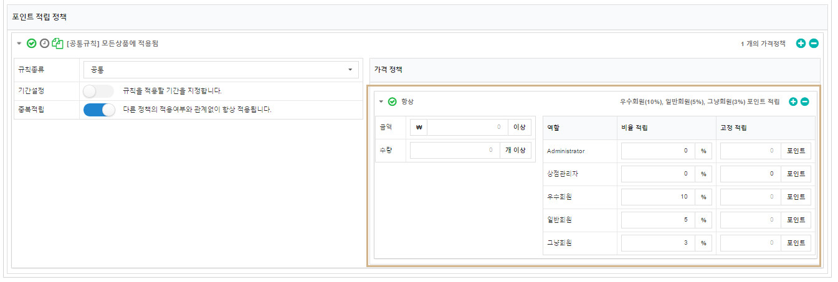Click the ₩ currency symbol addon
This screenshot has width=838, height=282.
tap(419, 127)
